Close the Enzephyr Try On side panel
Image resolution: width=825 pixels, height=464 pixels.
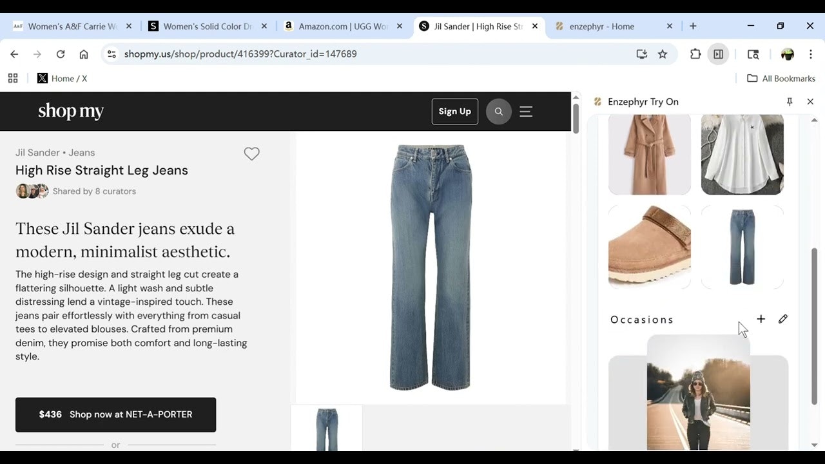pyautogui.click(x=810, y=102)
